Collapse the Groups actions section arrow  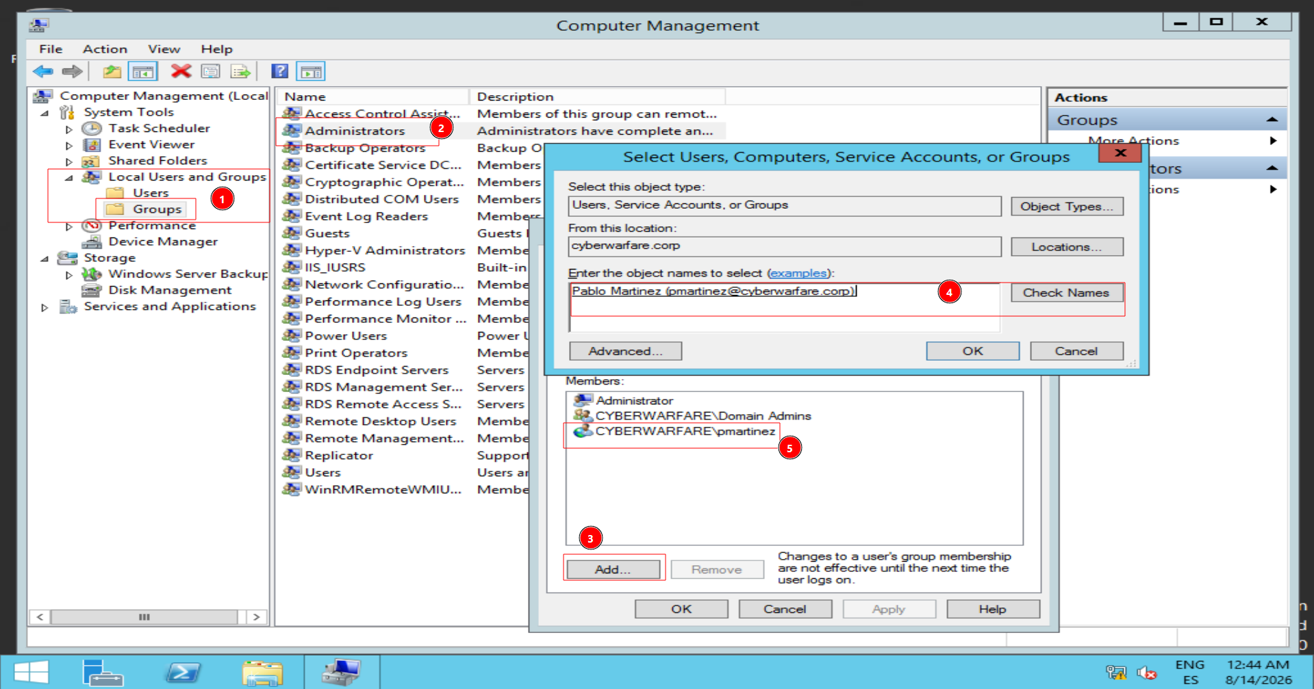point(1272,120)
